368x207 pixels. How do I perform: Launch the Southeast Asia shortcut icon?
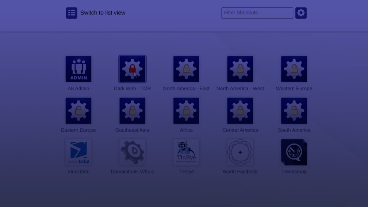pyautogui.click(x=132, y=111)
